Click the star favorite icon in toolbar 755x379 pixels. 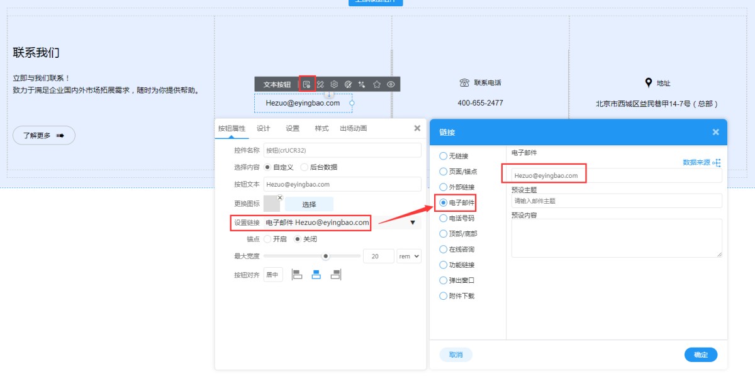(x=376, y=84)
